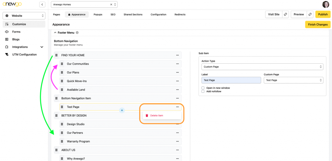This screenshot has height=161, width=332.
Task: Collapse the left sidebar with the chevron button
Action: (42, 5)
